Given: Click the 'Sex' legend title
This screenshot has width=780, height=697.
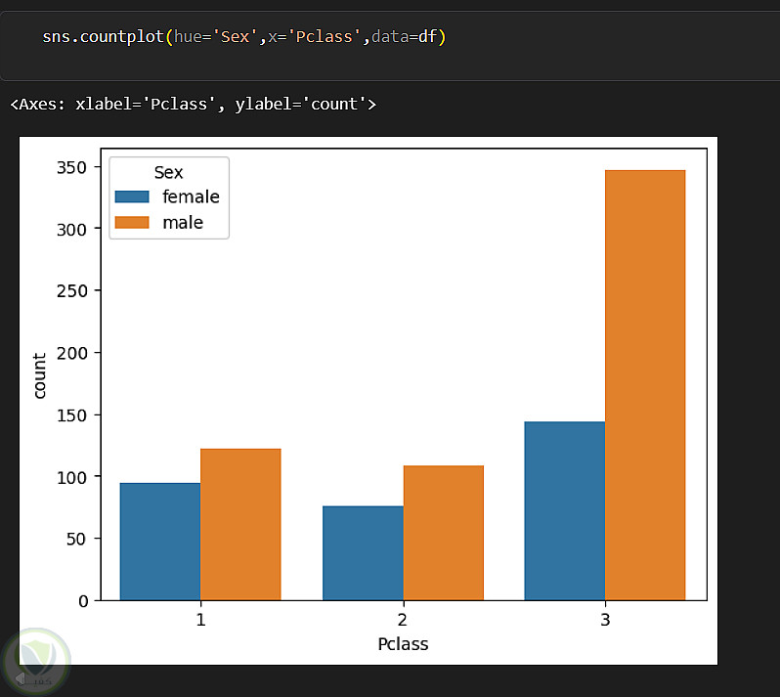Looking at the screenshot, I should click(x=168, y=173).
